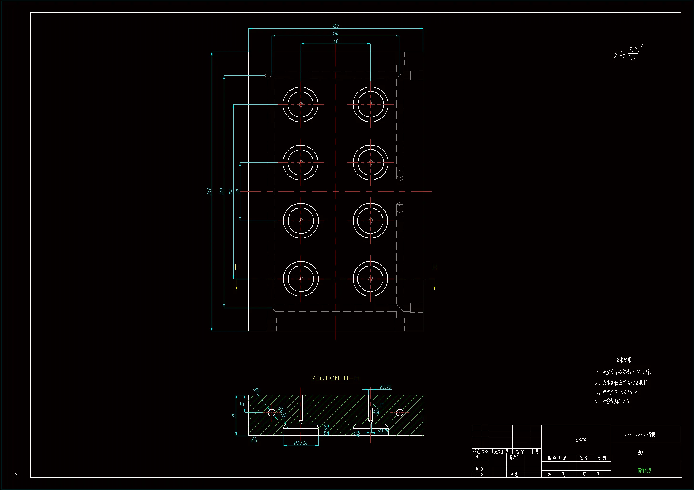Select the 型腔 part name cell
The height and width of the screenshot is (490, 694).
(641, 452)
